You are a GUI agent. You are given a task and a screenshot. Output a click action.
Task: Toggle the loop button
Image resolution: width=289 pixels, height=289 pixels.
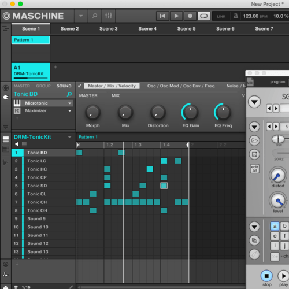(x=203, y=16)
